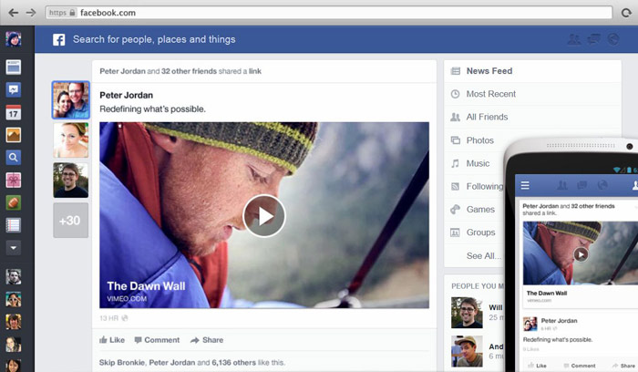
Task: Click the facebook.com address bar
Action: (x=329, y=13)
